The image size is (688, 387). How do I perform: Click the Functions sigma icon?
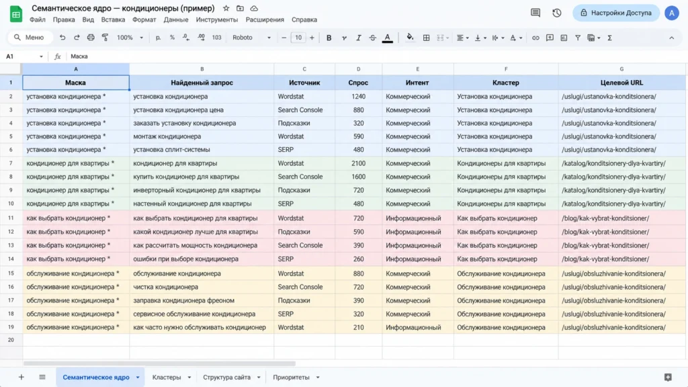click(x=609, y=38)
